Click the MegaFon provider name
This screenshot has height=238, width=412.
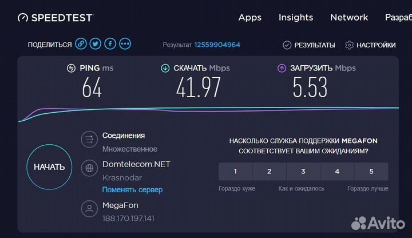(x=120, y=205)
